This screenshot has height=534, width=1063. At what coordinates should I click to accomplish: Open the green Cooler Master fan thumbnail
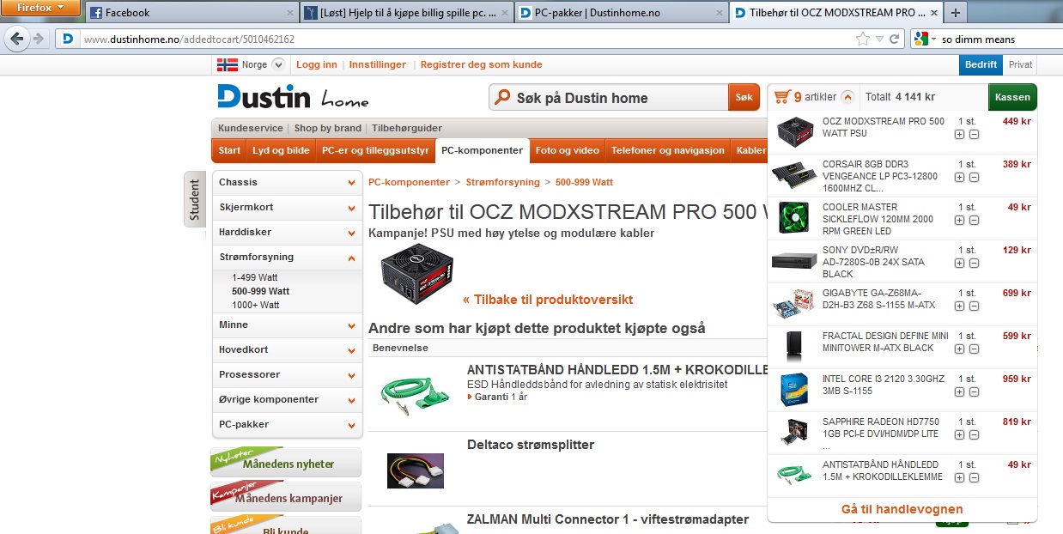794,217
